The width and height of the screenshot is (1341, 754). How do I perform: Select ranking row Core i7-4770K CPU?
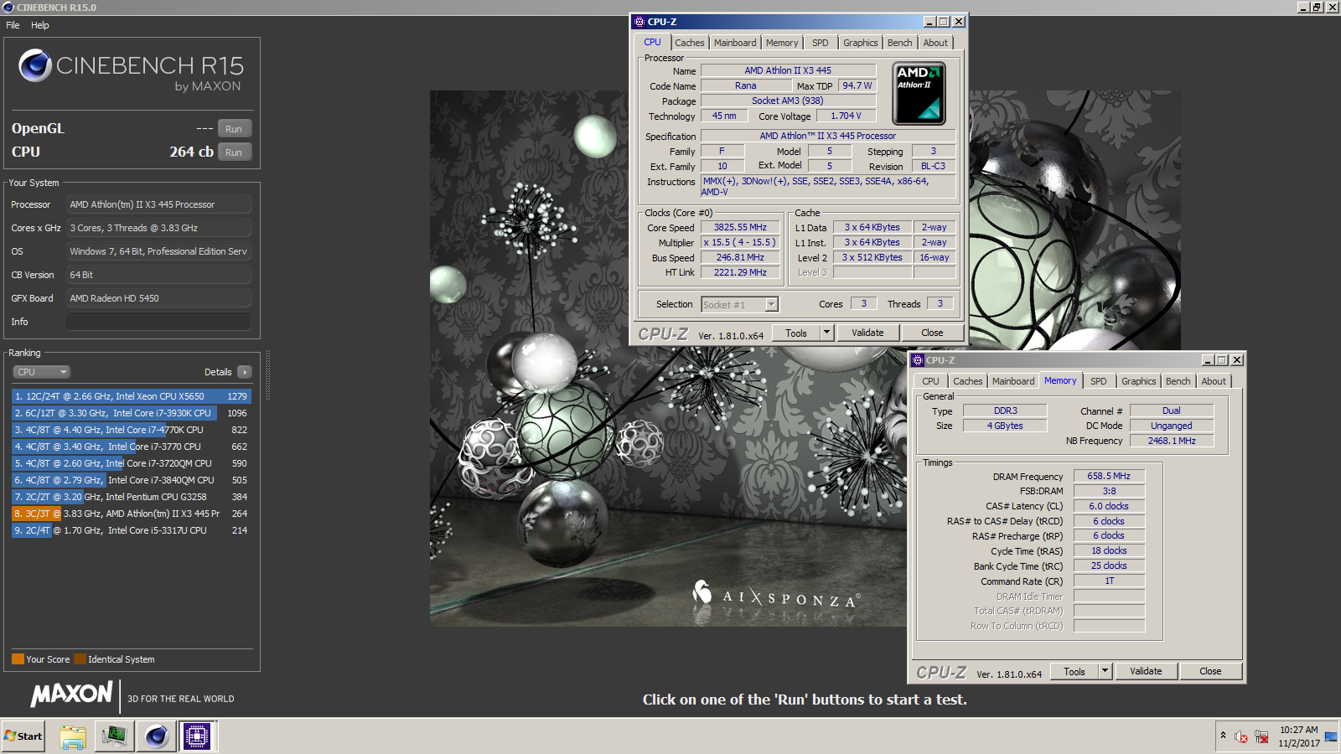coord(132,430)
